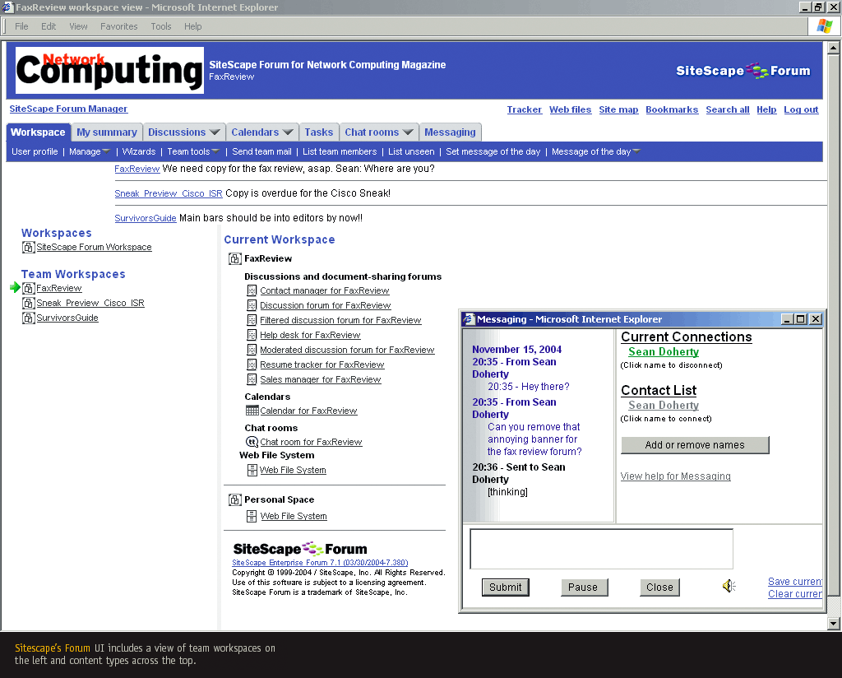Click the chat room icon for FaxReview
Viewport: 842px width, 678px height.
(252, 442)
